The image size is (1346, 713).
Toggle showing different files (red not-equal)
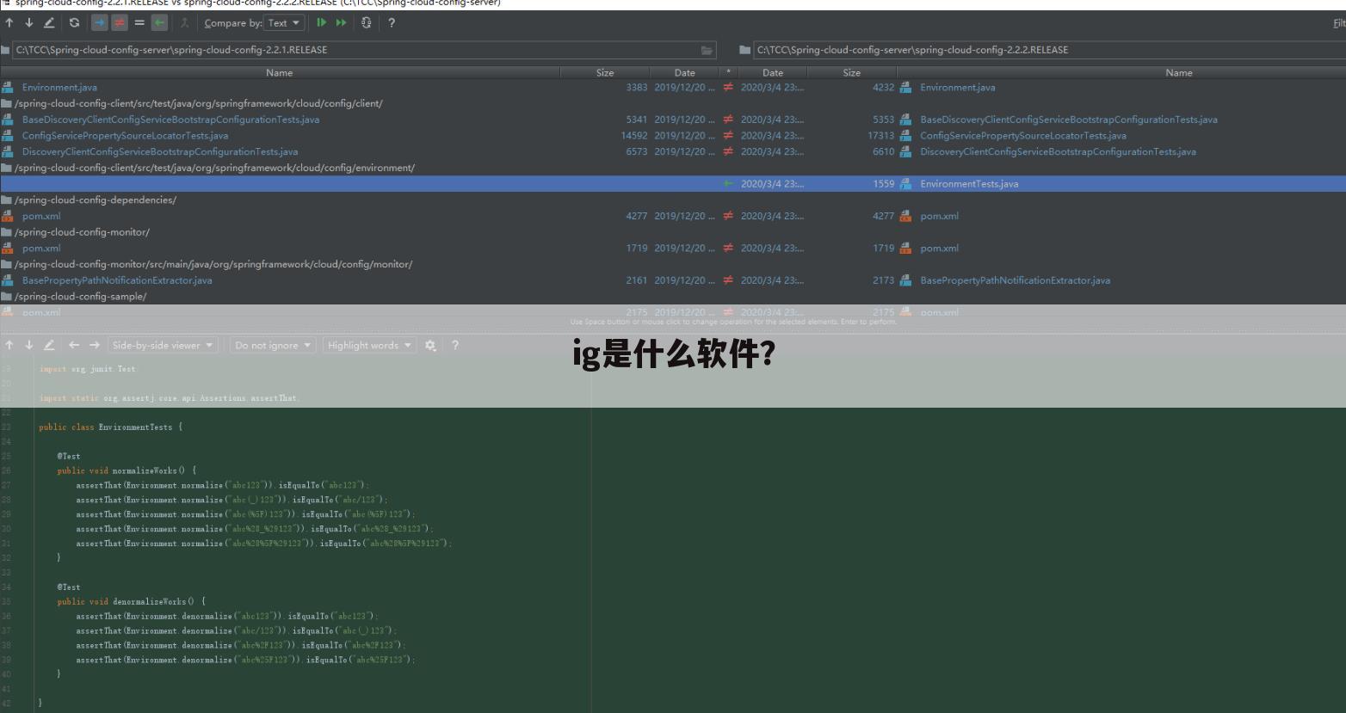[120, 23]
